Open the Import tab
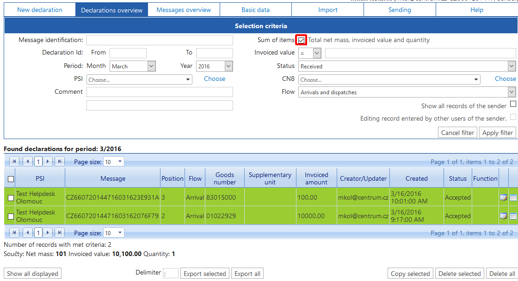 pos(328,10)
